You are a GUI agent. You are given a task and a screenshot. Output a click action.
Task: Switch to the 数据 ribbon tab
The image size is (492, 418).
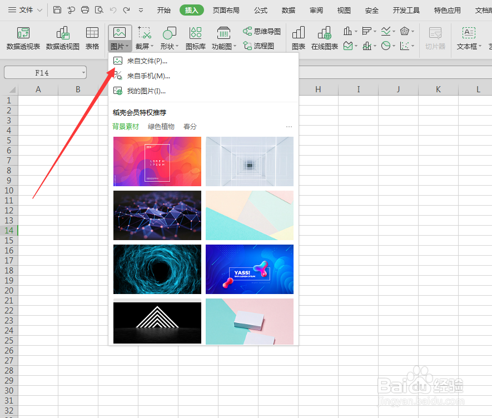289,11
